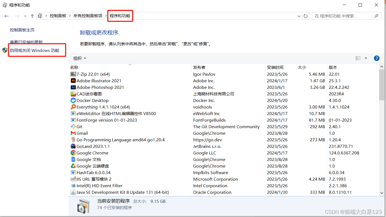Click the CAD迷你看图 program icon
386x217 pixels.
tap(73, 94)
